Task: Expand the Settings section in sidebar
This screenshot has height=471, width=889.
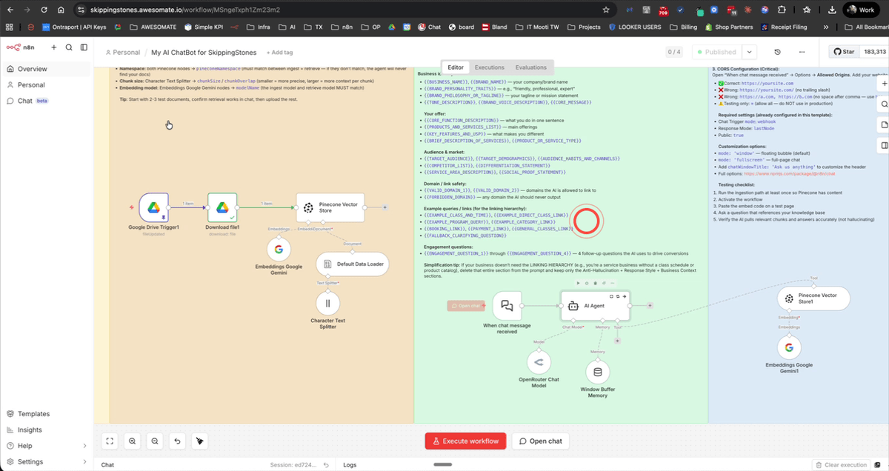Action: coord(30,461)
